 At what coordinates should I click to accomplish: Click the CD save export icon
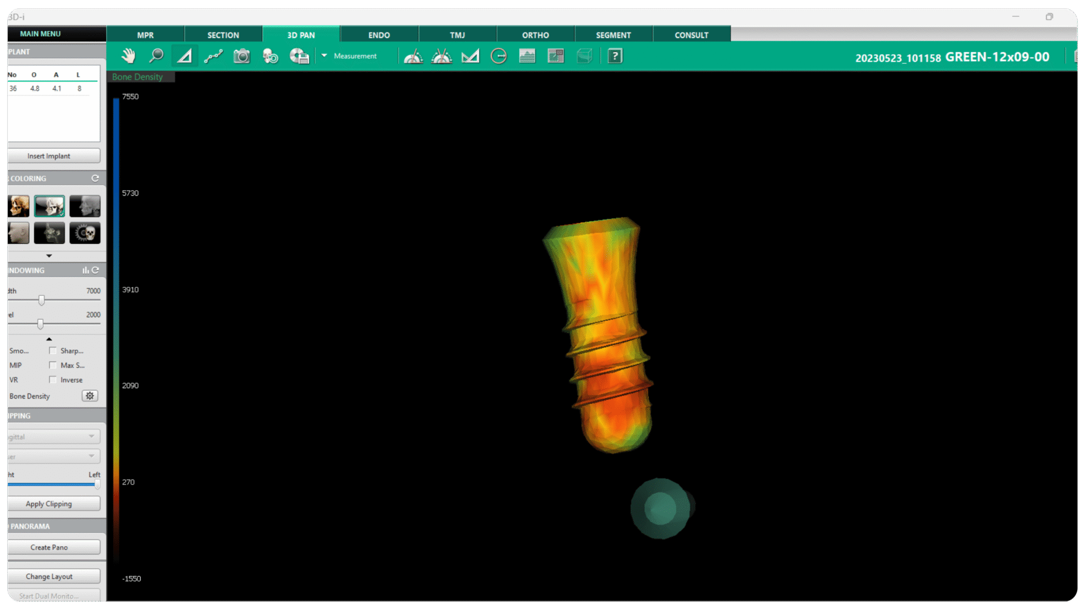pyautogui.click(x=299, y=56)
